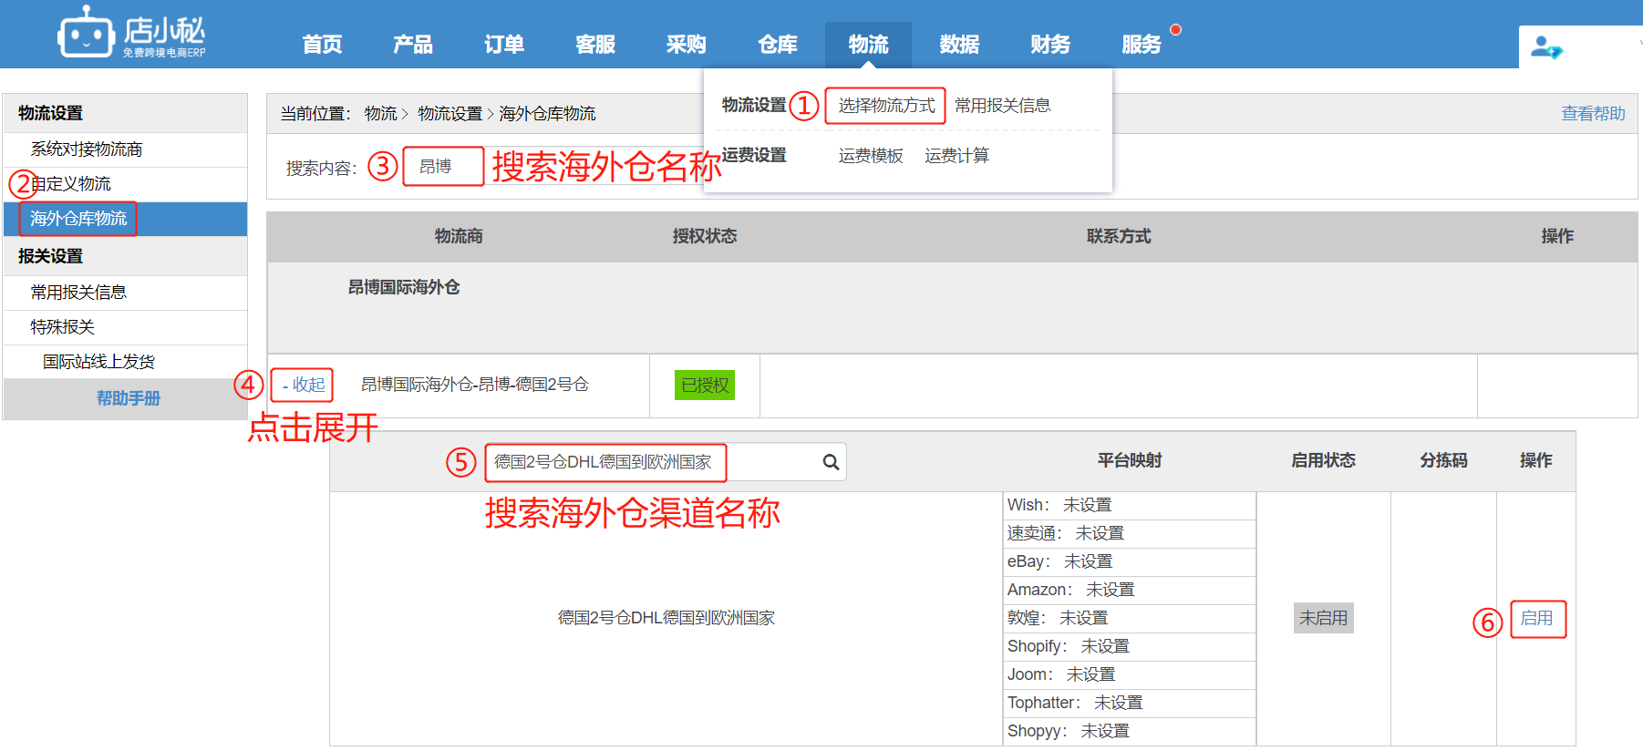This screenshot has width=1643, height=751.
Task: Select 常用报关信息 in the dropdown menu
Action: 1003,106
